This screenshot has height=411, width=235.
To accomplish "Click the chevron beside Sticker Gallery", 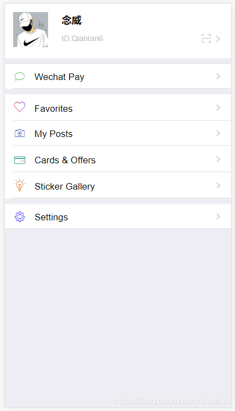I will [x=218, y=185].
